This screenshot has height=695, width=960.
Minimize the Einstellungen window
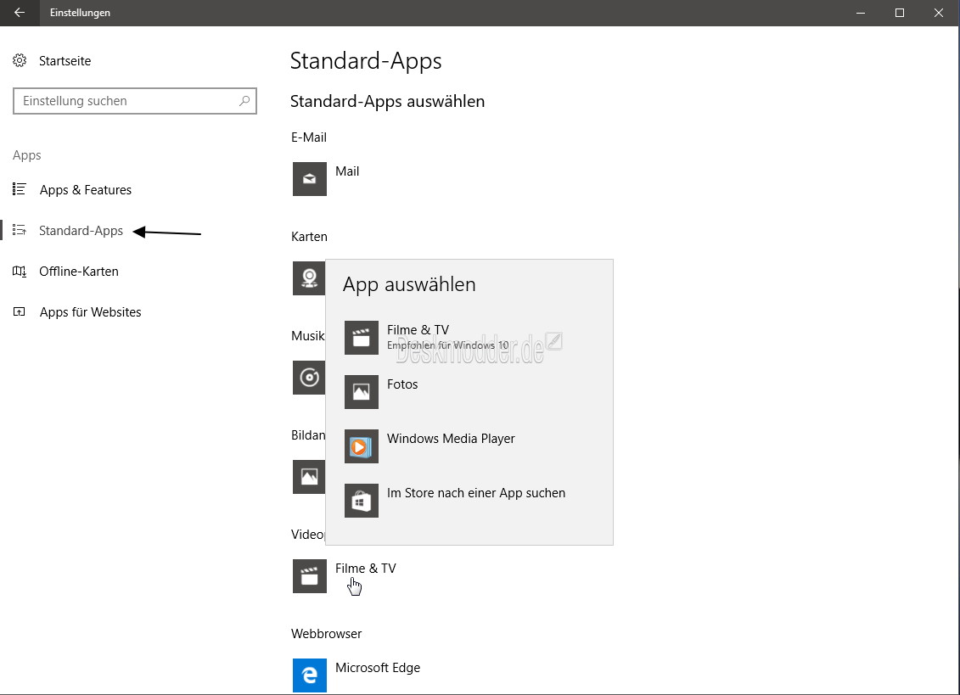click(x=861, y=13)
